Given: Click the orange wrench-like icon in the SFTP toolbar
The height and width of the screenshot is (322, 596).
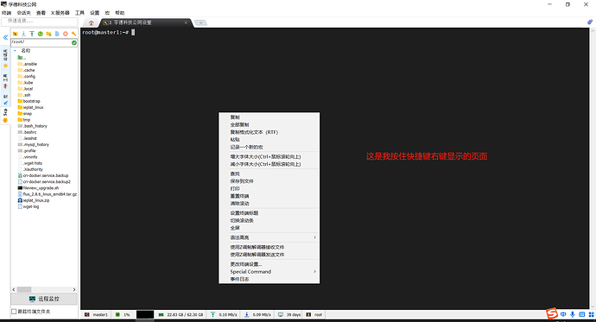Looking at the screenshot, I should (x=73, y=34).
